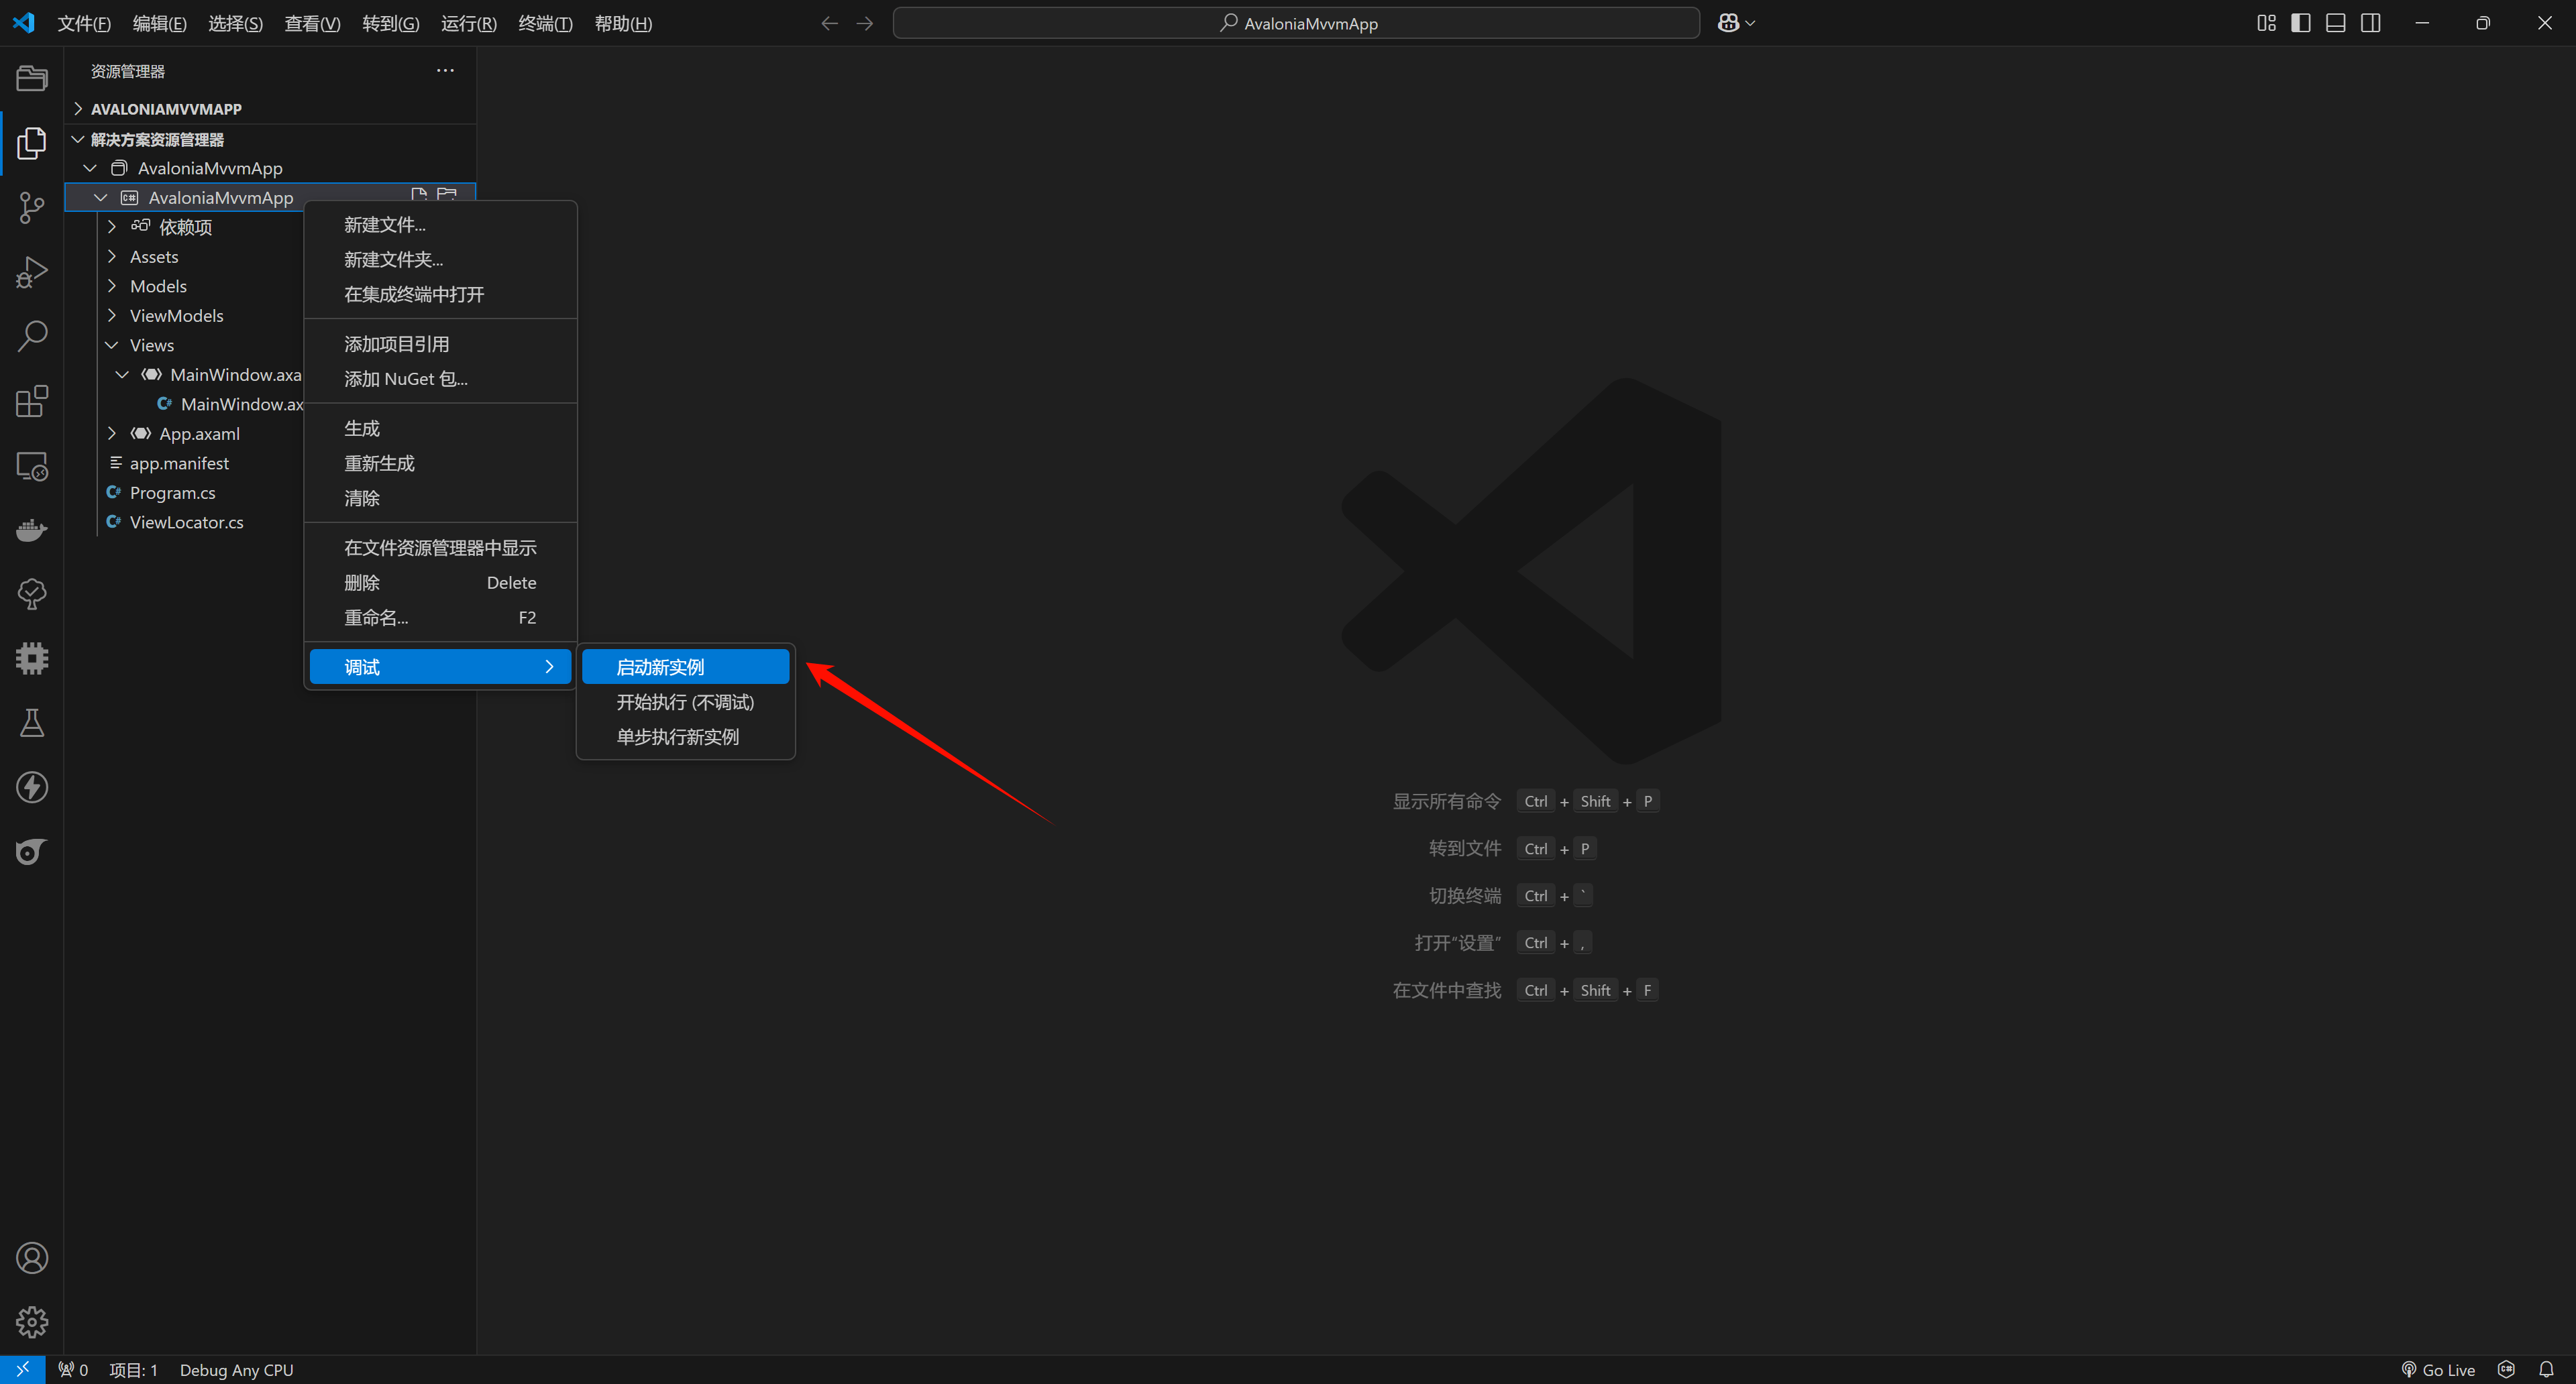Viewport: 2576px width, 1384px height.
Task: Select 在集成终端中打开 menu item
Action: [x=440, y=294]
